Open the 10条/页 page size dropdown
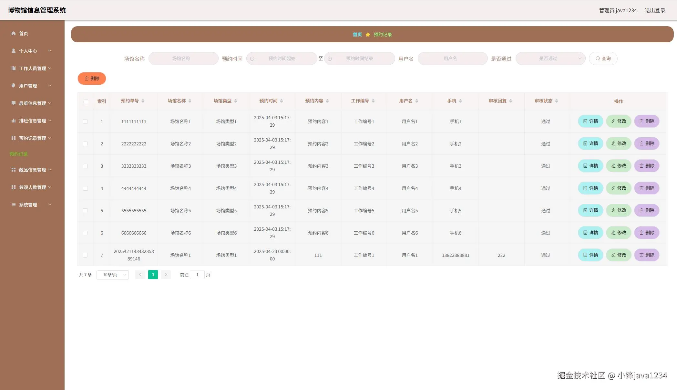 tap(112, 275)
